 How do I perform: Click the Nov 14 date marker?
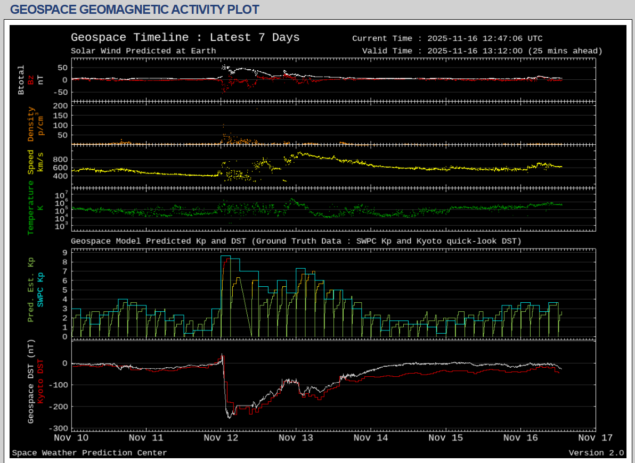coord(371,438)
